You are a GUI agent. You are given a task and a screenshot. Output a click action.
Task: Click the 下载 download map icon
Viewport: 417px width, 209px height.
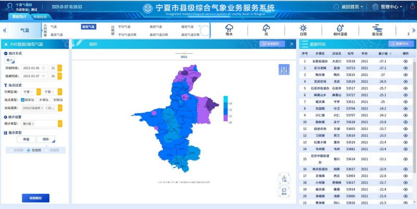(x=284, y=179)
